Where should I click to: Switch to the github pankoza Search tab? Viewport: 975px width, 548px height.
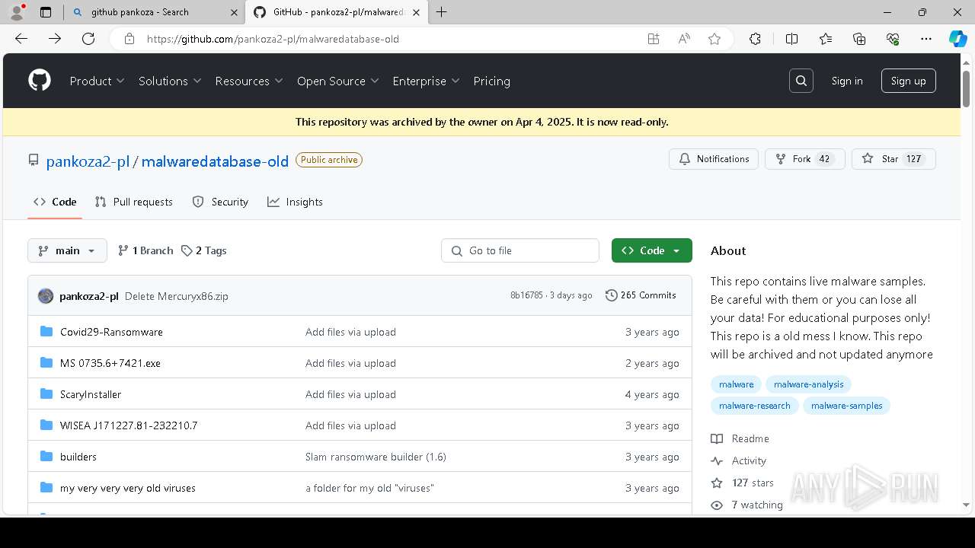154,12
